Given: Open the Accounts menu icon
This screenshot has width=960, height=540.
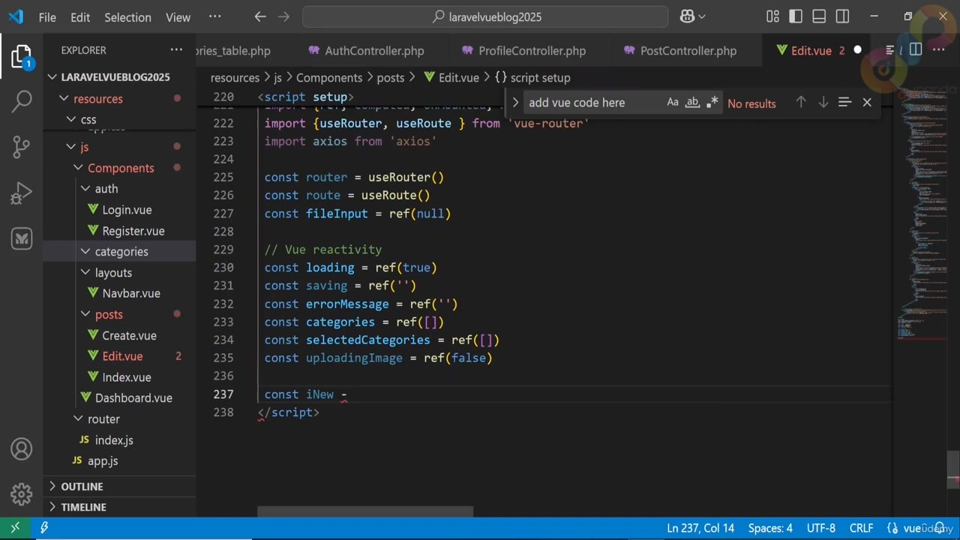Looking at the screenshot, I should (x=22, y=448).
